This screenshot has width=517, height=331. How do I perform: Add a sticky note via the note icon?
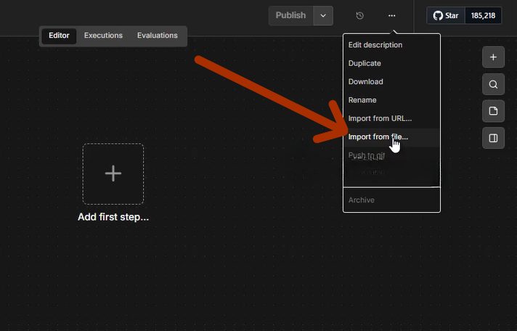click(x=493, y=111)
